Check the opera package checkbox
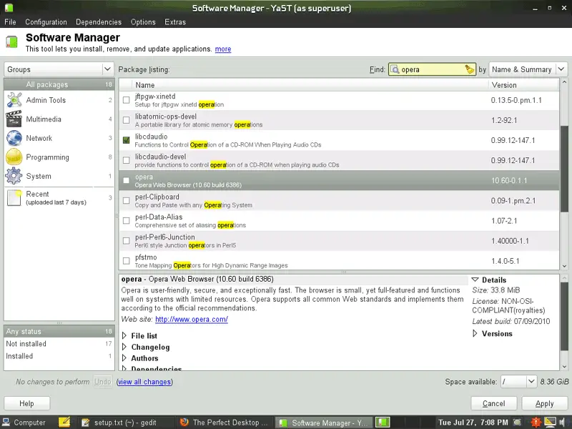Viewport: 572px width, 429px height. tap(127, 180)
